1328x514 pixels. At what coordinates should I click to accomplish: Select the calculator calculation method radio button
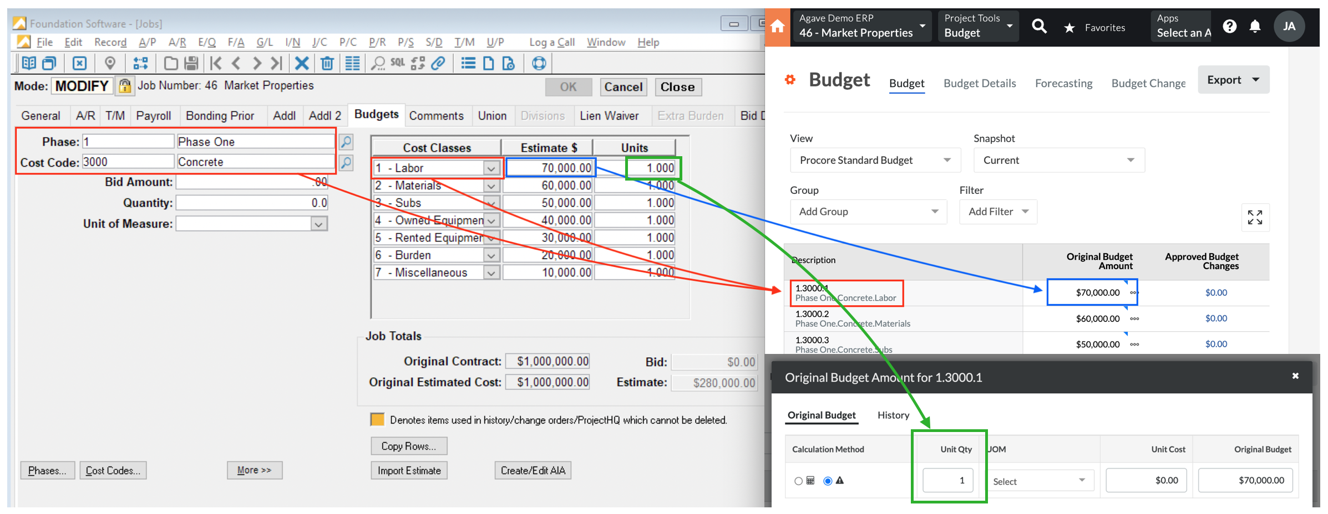click(798, 481)
